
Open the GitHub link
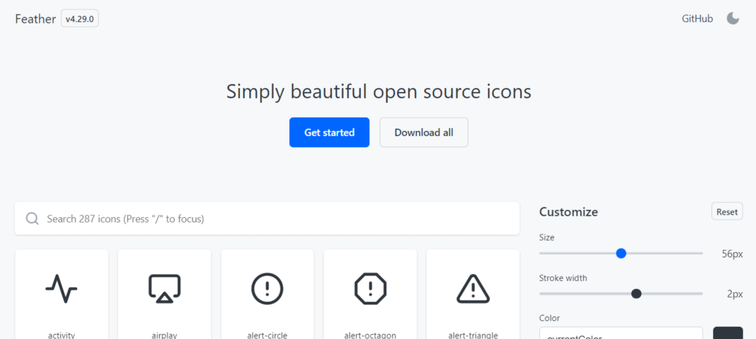click(x=697, y=19)
